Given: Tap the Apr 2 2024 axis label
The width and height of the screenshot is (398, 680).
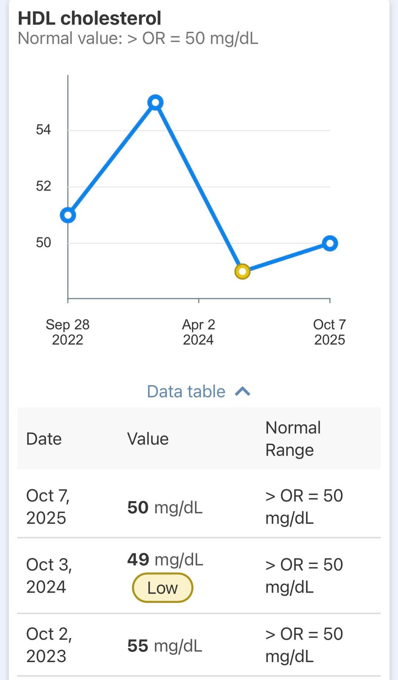Looking at the screenshot, I should click(x=199, y=332).
